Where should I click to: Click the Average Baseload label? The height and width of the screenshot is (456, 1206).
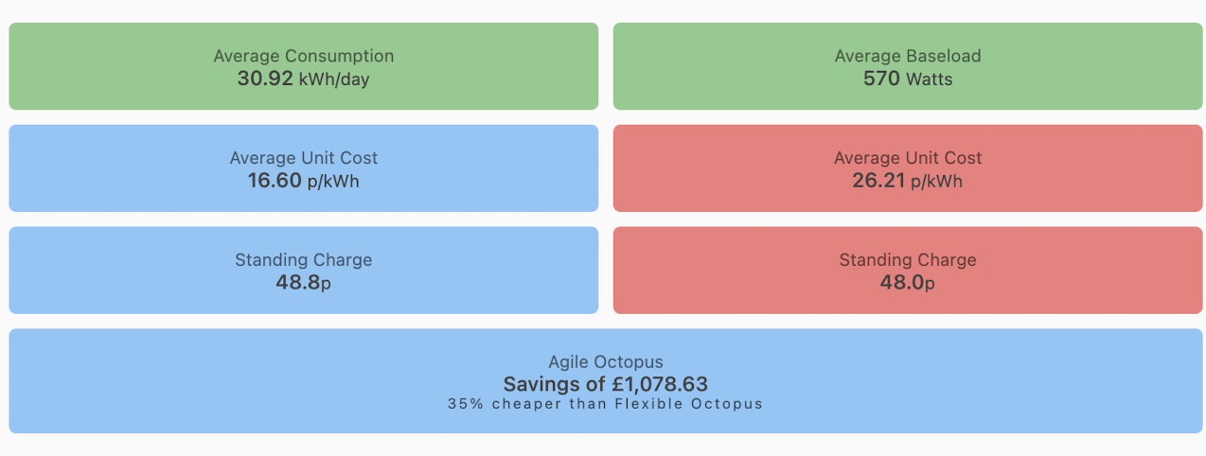(x=908, y=57)
